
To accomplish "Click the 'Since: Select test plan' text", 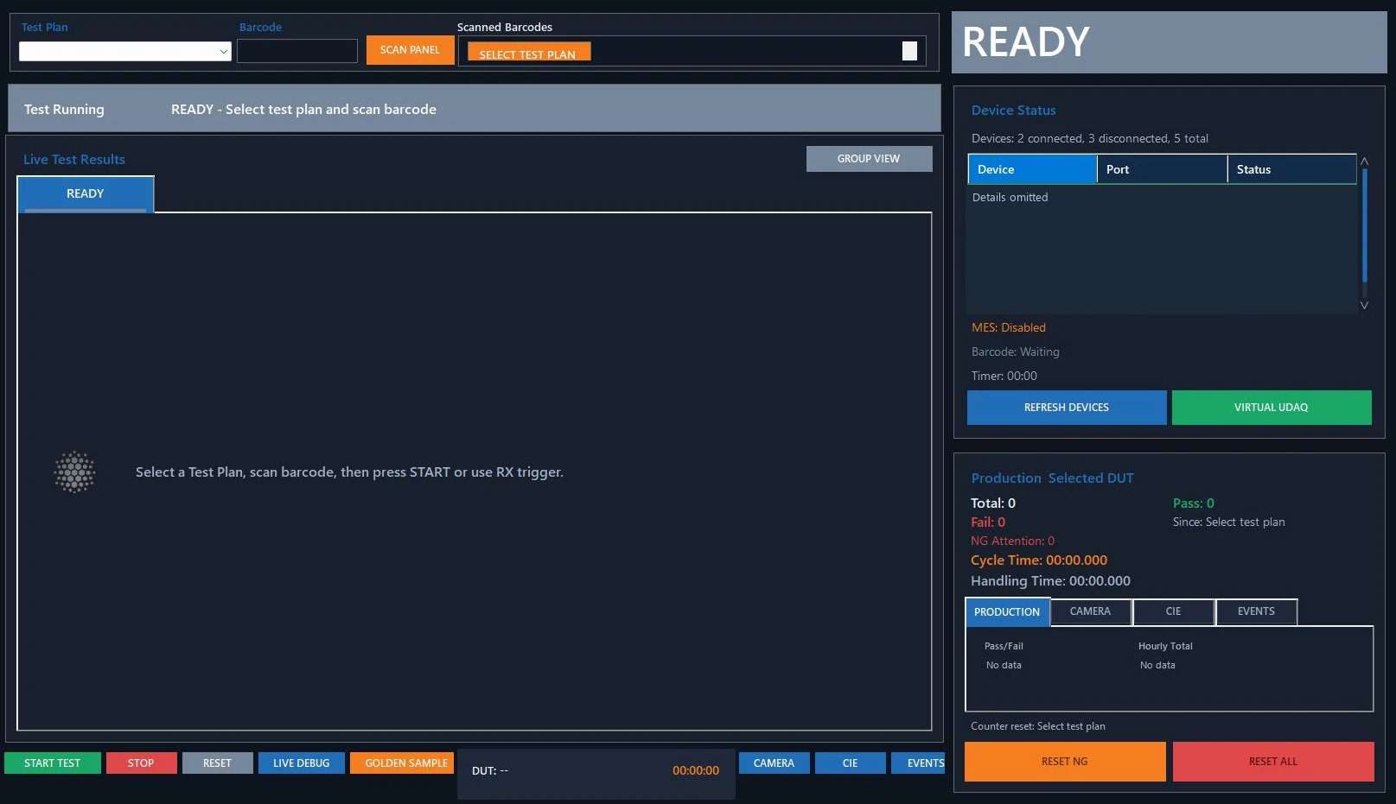I will (x=1229, y=522).
